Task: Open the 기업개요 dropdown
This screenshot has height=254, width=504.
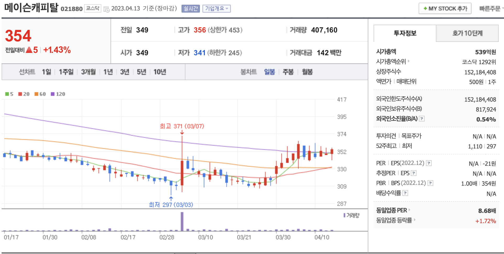Action: pos(217,9)
